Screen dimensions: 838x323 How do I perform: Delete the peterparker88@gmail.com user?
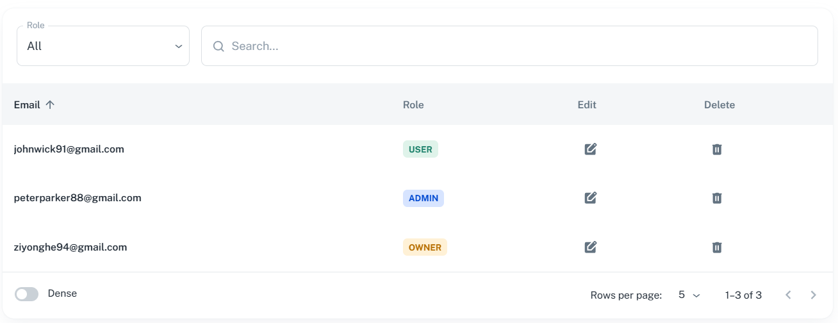(717, 198)
